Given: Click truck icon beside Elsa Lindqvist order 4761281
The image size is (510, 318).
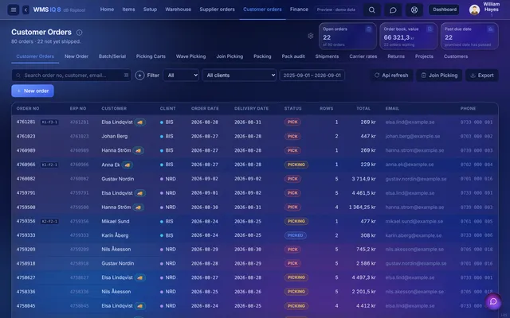Looking at the screenshot, I should (140, 122).
